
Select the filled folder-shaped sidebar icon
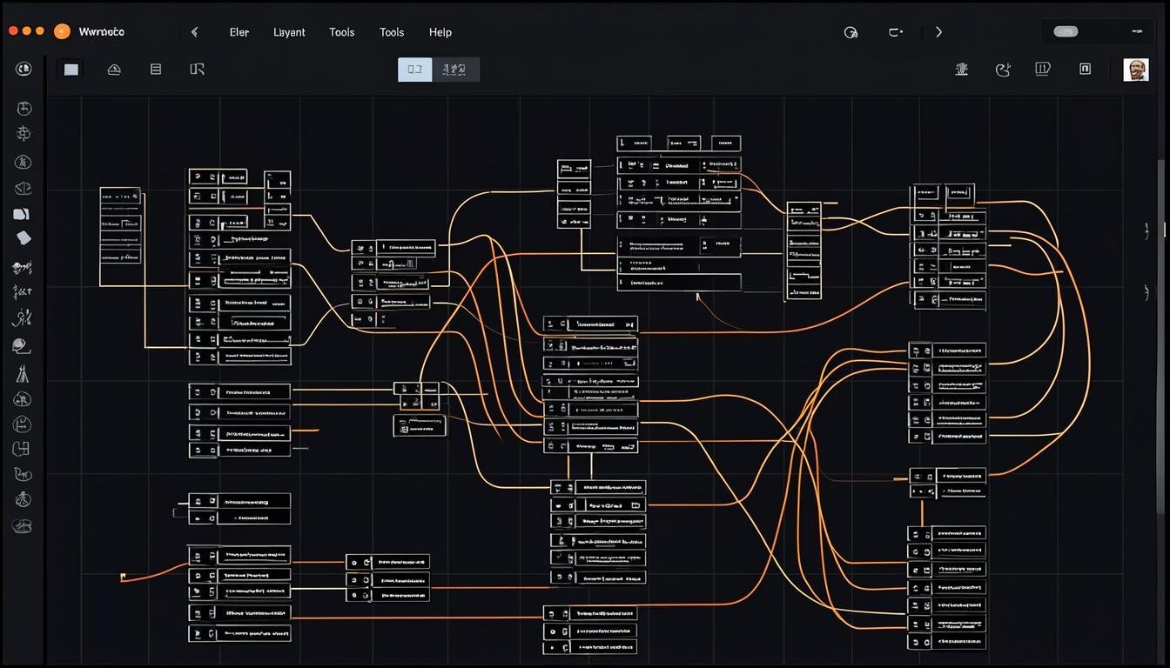pyautogui.click(x=22, y=214)
